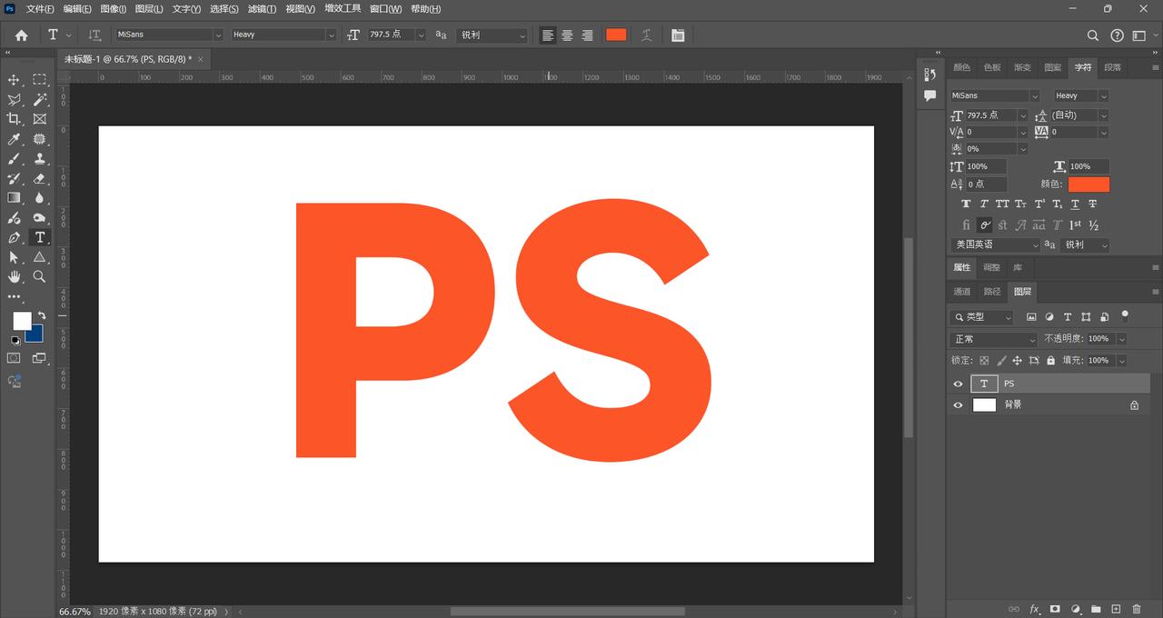Select the Crop tool

click(x=14, y=119)
